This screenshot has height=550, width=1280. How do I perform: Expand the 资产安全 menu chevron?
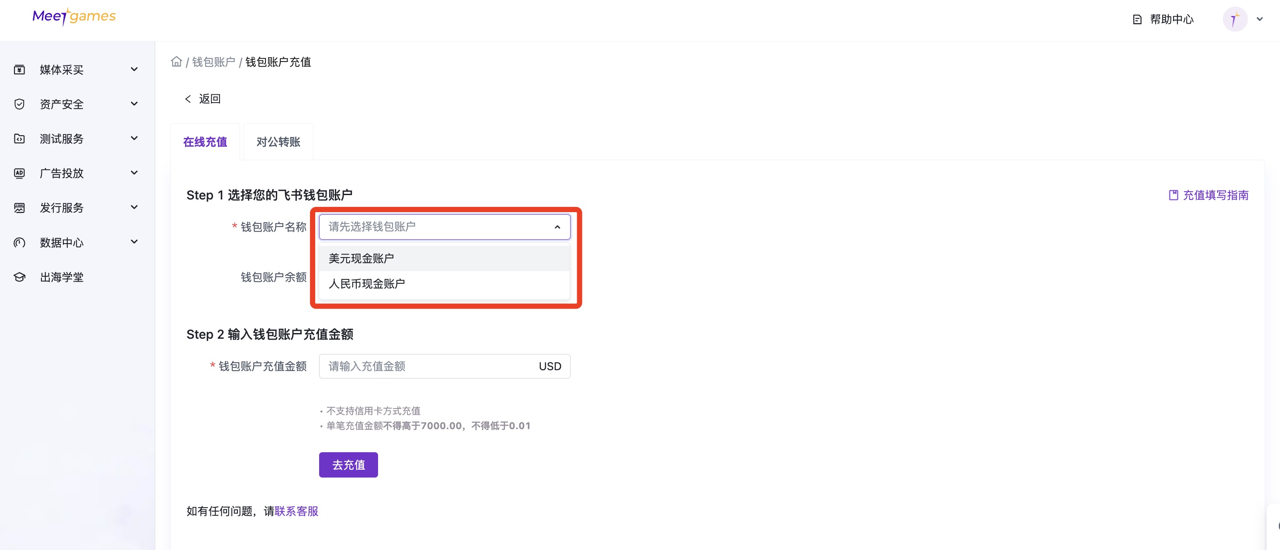point(134,104)
